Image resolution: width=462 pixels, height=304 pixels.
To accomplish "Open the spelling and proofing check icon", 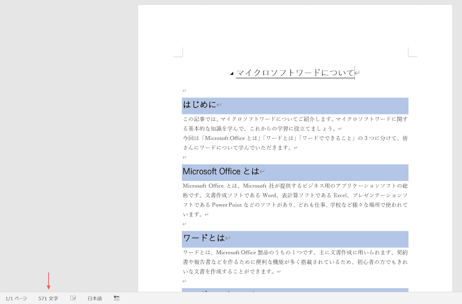I will click(73, 298).
